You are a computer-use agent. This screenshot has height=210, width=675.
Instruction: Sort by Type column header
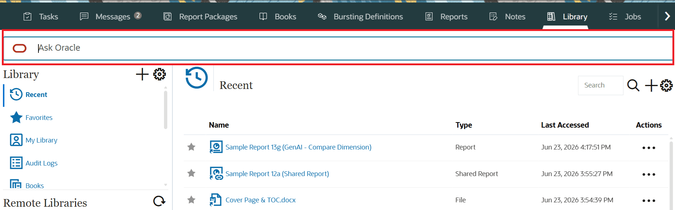(464, 125)
